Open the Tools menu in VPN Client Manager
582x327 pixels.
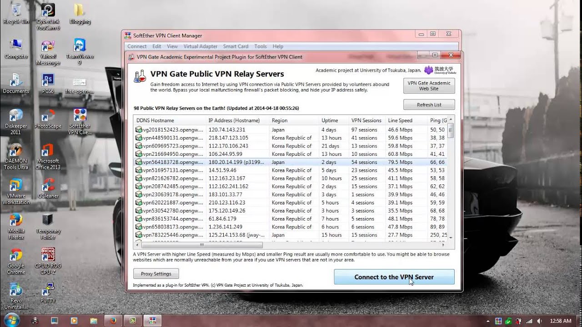[261, 46]
